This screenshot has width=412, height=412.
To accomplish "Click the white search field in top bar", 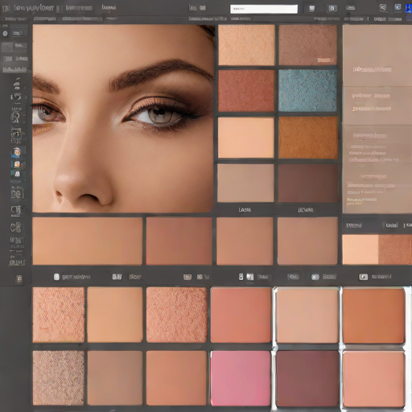I will [x=264, y=9].
